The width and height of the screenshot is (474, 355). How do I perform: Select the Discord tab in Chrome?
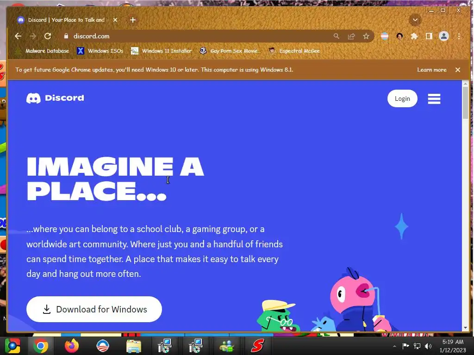tap(66, 20)
